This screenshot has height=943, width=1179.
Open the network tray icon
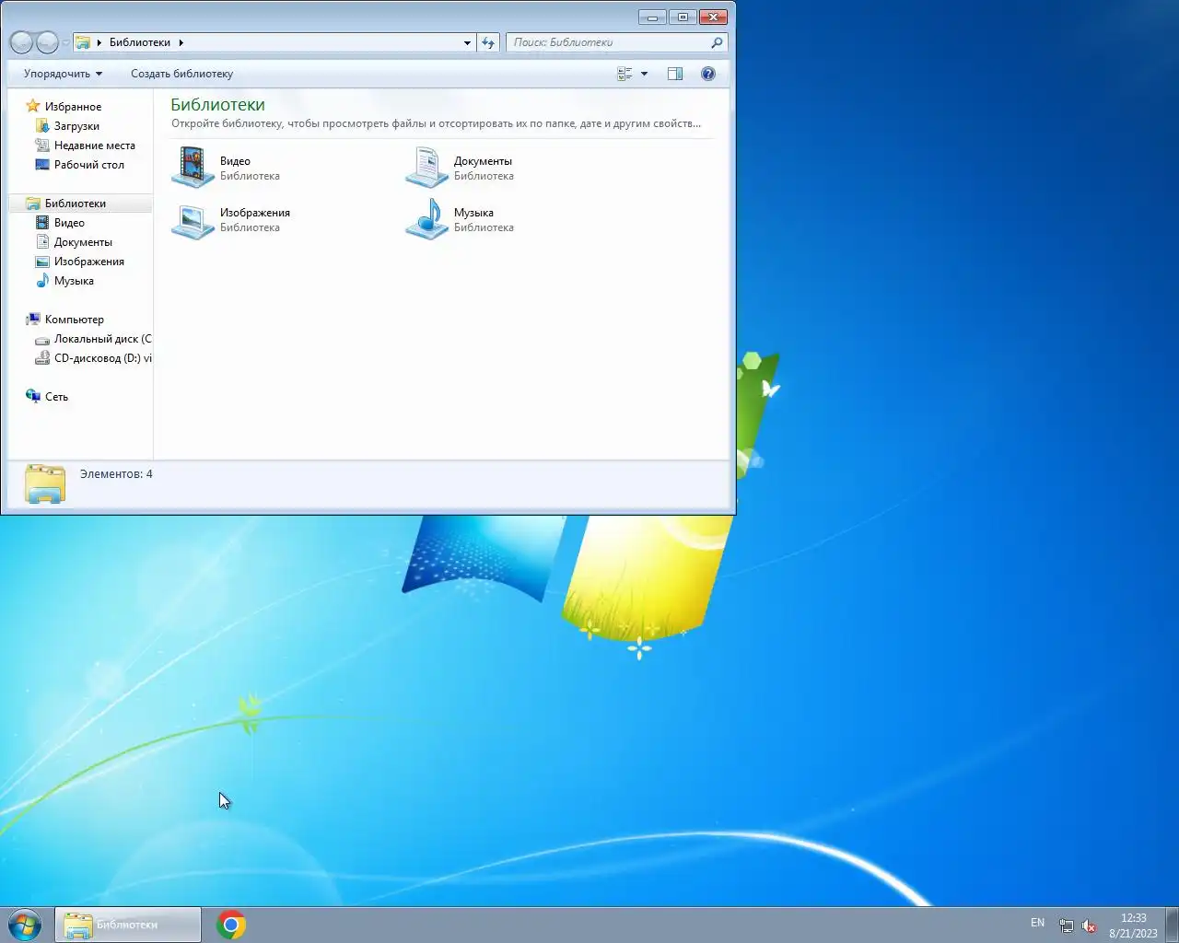click(1066, 926)
